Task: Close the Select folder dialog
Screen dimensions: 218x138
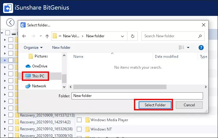Action: pos(204,25)
